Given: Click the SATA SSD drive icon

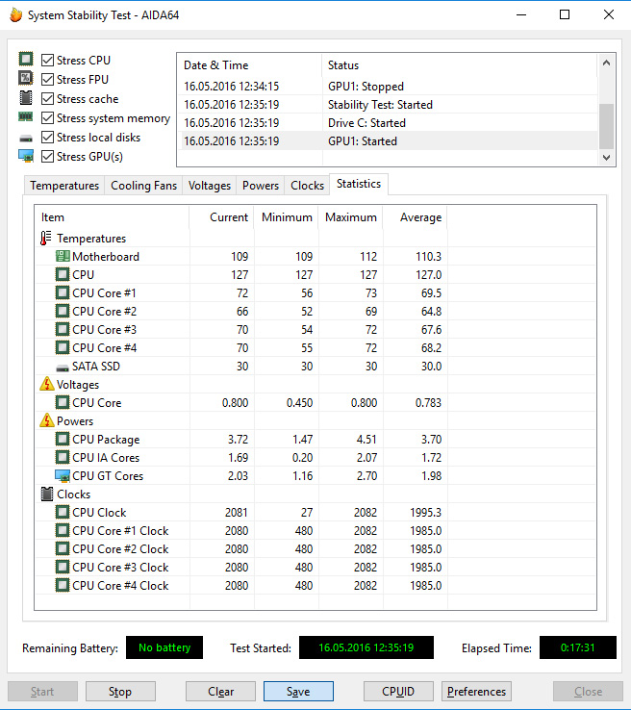Looking at the screenshot, I should pyautogui.click(x=63, y=368).
